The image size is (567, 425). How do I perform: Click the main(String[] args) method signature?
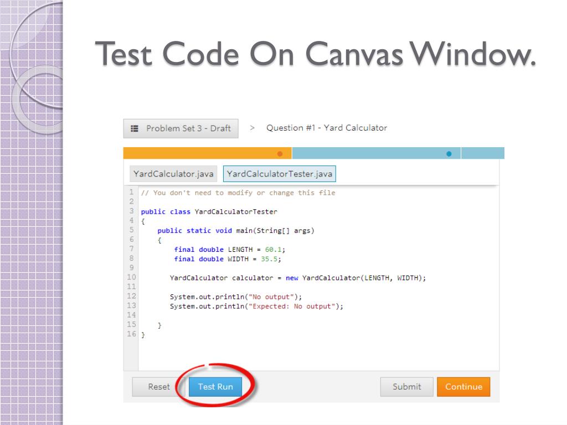(275, 231)
